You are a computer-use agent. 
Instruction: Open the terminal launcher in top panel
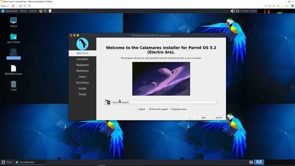click(46, 11)
